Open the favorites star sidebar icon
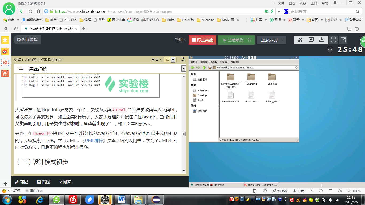Screen dimensions: 365x205 (5, 40)
